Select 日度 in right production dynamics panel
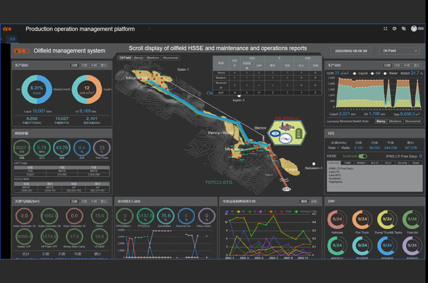428x283 pixels. 387,65
